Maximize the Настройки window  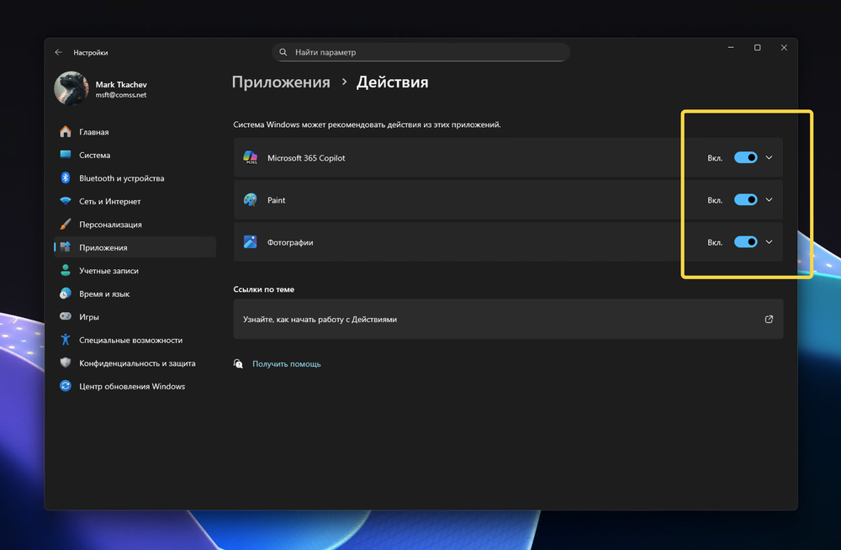758,47
